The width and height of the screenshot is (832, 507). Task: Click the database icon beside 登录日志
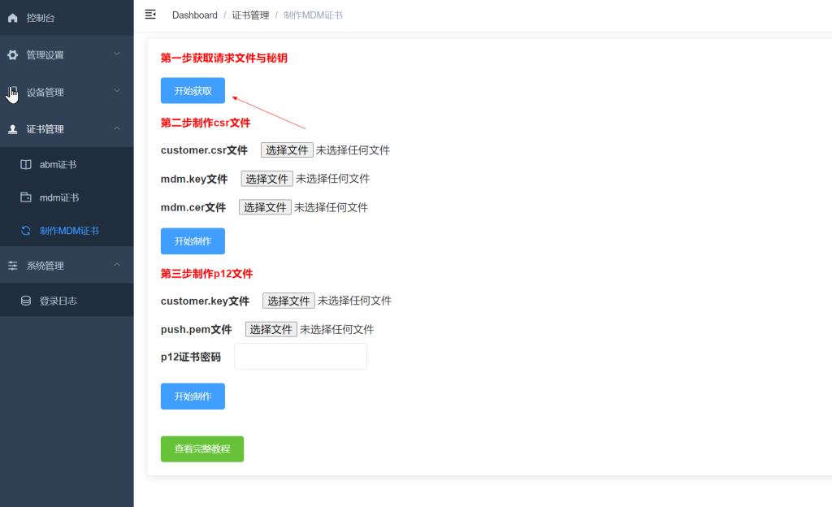click(x=25, y=299)
